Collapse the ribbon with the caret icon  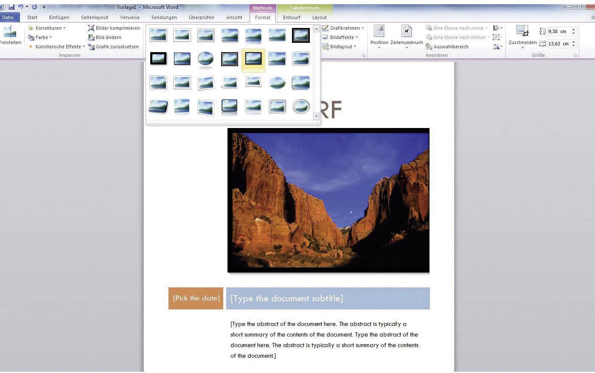pos(592,17)
